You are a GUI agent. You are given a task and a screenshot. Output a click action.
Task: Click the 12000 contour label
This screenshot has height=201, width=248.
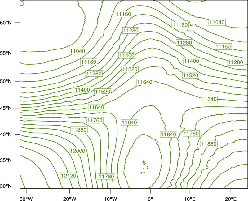click(78, 151)
